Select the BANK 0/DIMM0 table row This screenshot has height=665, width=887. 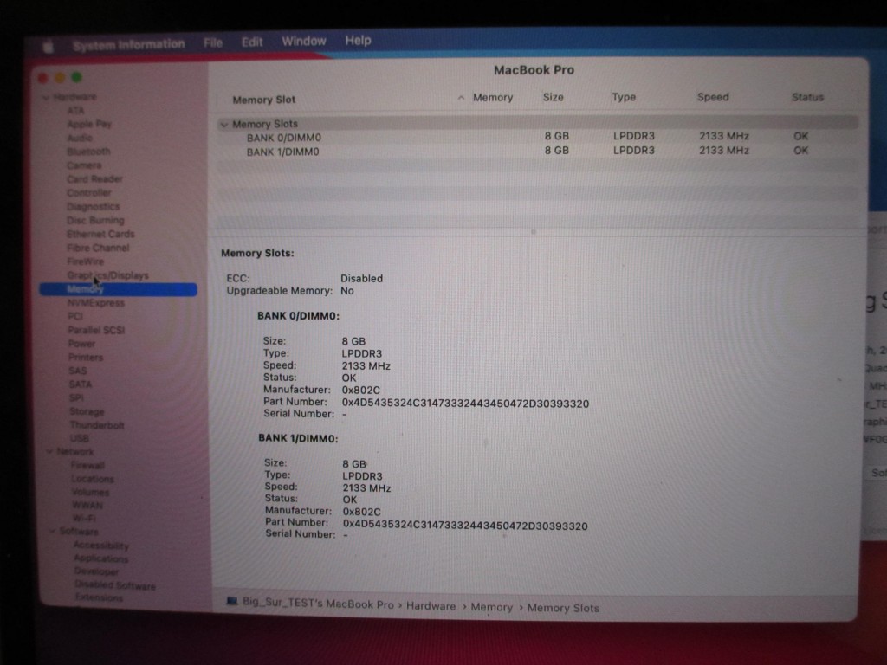point(539,137)
